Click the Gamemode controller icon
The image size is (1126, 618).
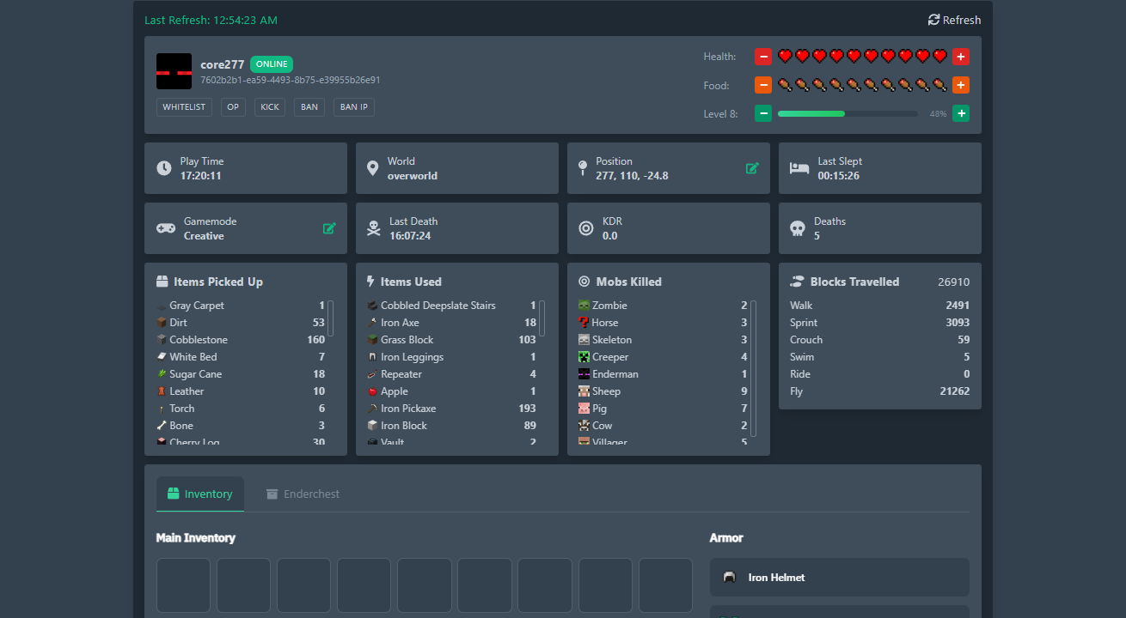click(x=165, y=229)
